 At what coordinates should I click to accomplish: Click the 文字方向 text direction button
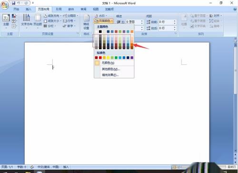(27, 21)
